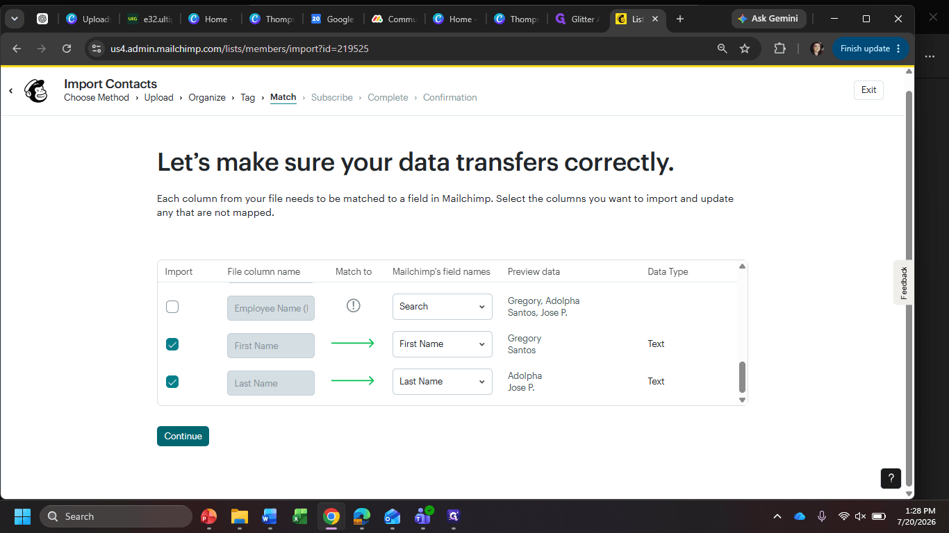Switch to the Google Calendar tab

tap(333, 19)
